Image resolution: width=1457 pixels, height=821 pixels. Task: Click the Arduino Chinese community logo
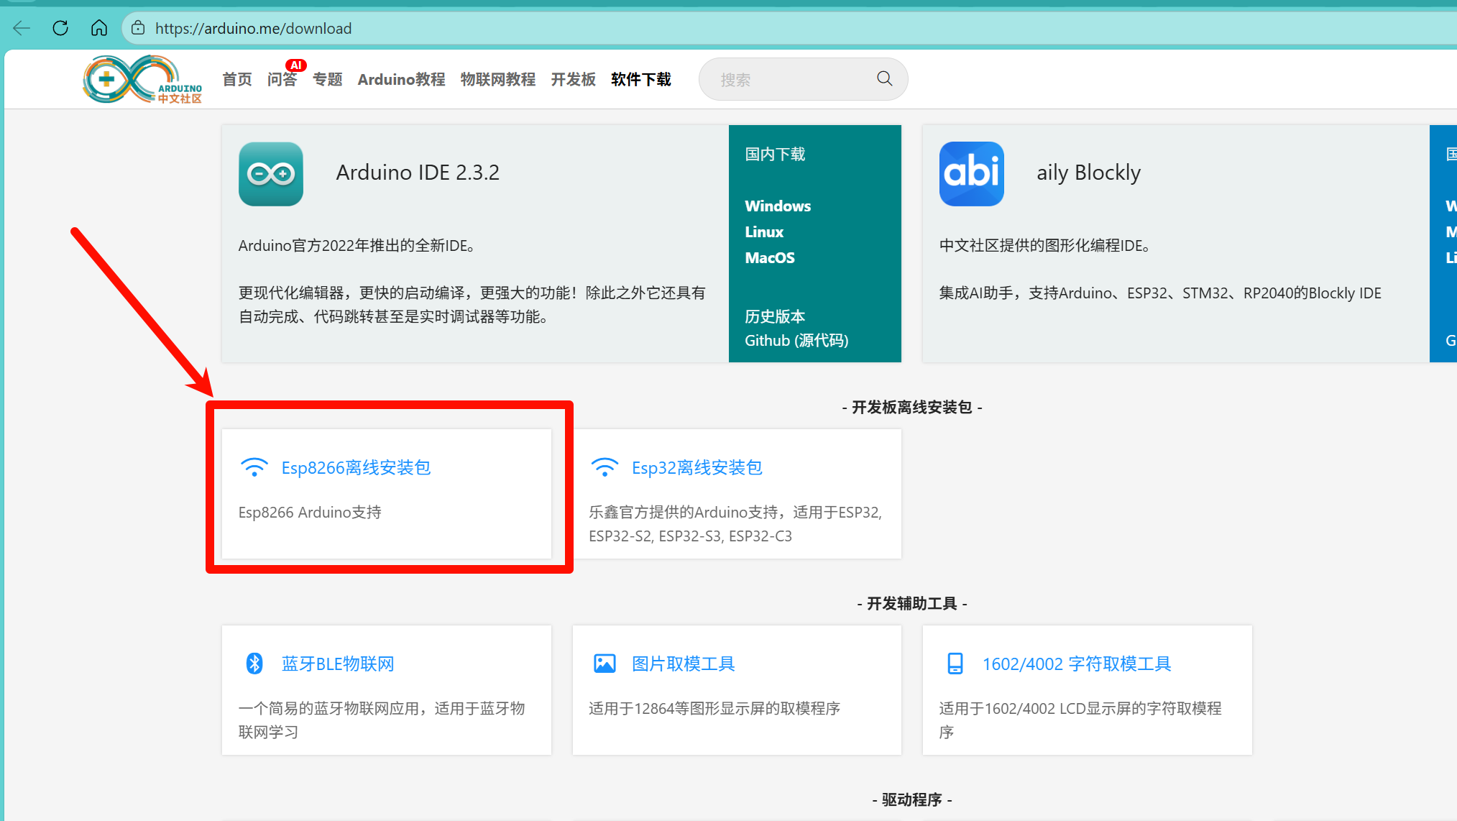tap(142, 79)
